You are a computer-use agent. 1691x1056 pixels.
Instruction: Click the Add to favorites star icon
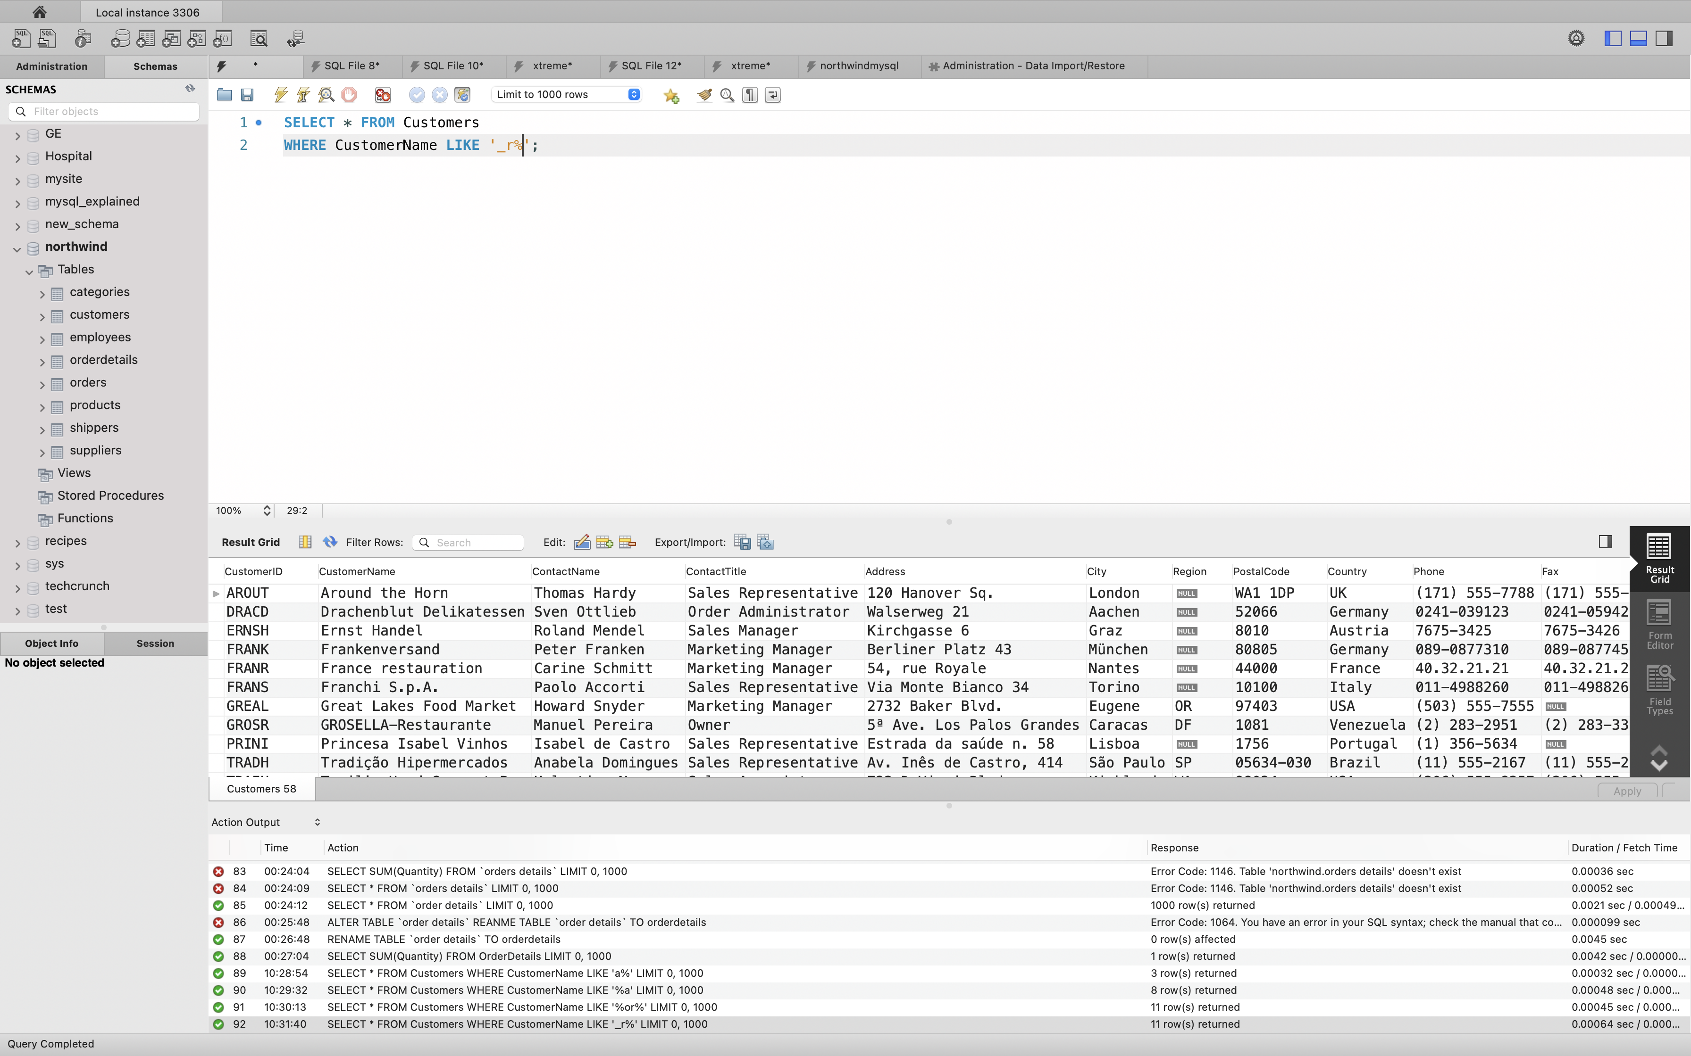click(x=671, y=95)
